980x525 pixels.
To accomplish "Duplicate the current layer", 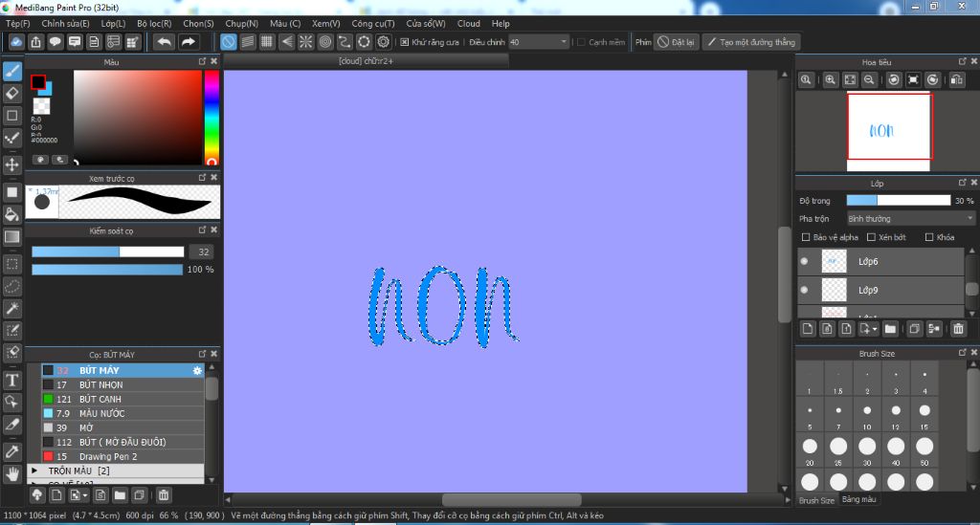I will [x=914, y=329].
